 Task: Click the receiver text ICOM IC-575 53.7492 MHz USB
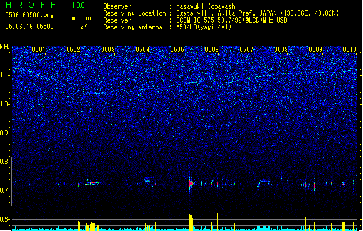pyautogui.click(x=232, y=20)
